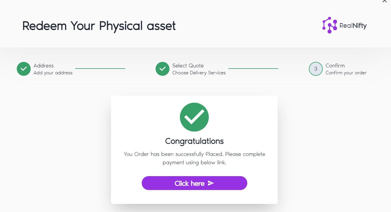This screenshot has height=212, width=391.
Task: Click the progress line after Select Quote
Action: (253, 69)
